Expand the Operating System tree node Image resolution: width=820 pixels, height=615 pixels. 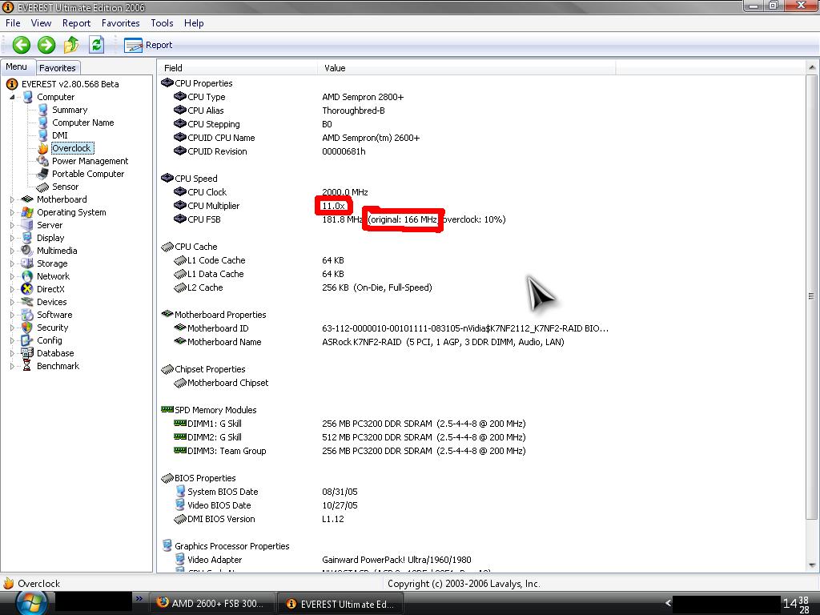coord(12,212)
